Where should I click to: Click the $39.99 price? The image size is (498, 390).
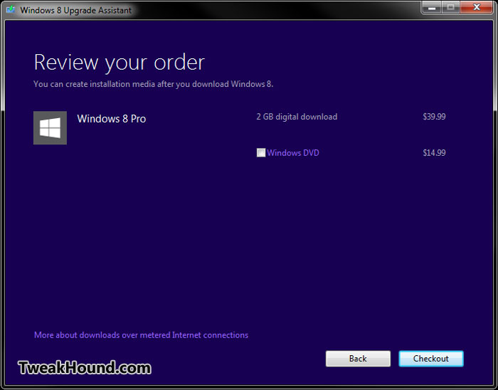[x=434, y=117]
